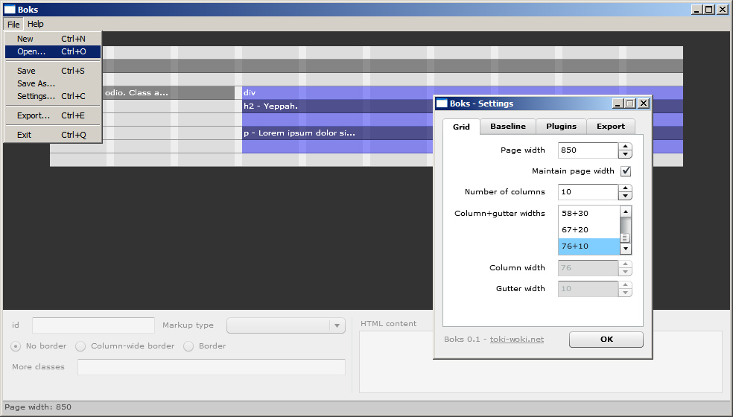Click the Settings dialog title bar icon
Screen dimensions: 733x417
point(442,104)
